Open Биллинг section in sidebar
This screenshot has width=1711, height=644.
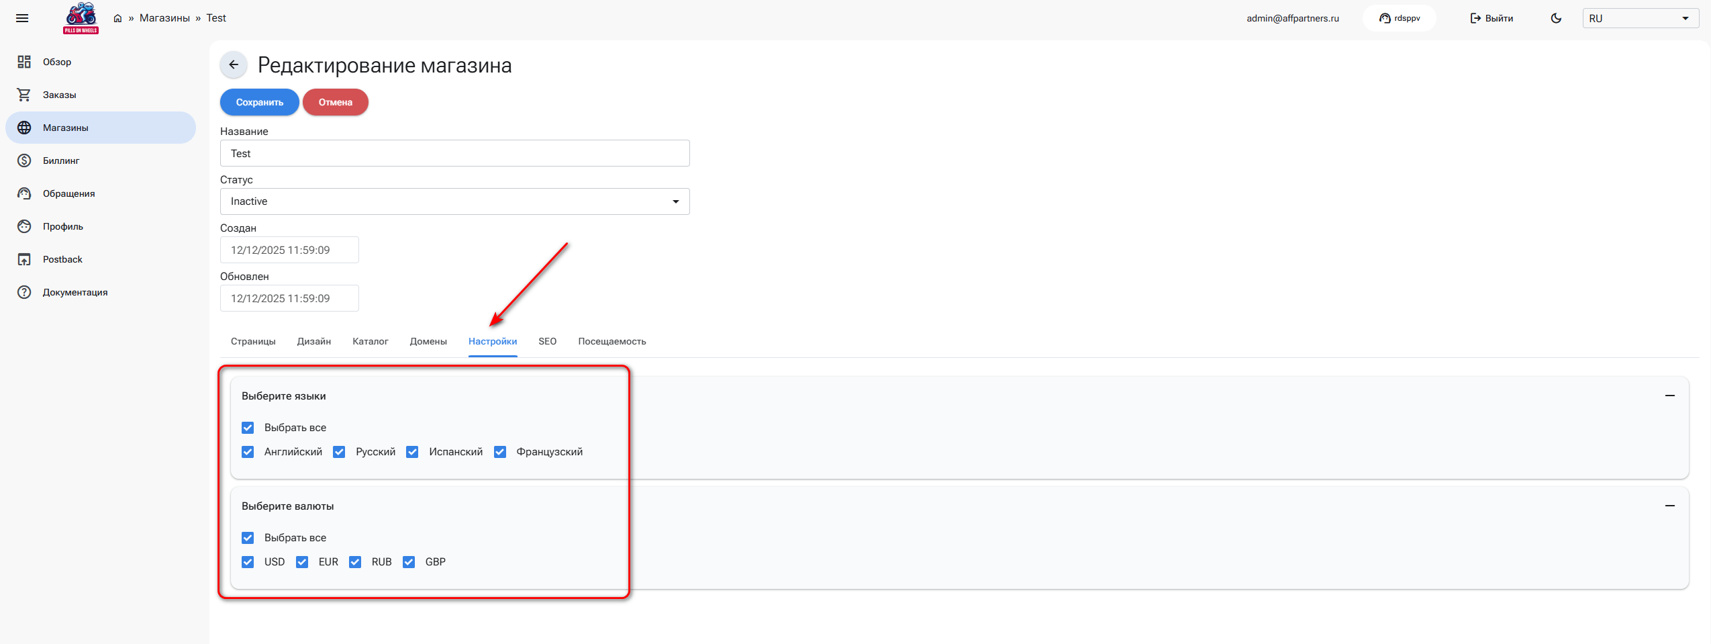point(61,160)
